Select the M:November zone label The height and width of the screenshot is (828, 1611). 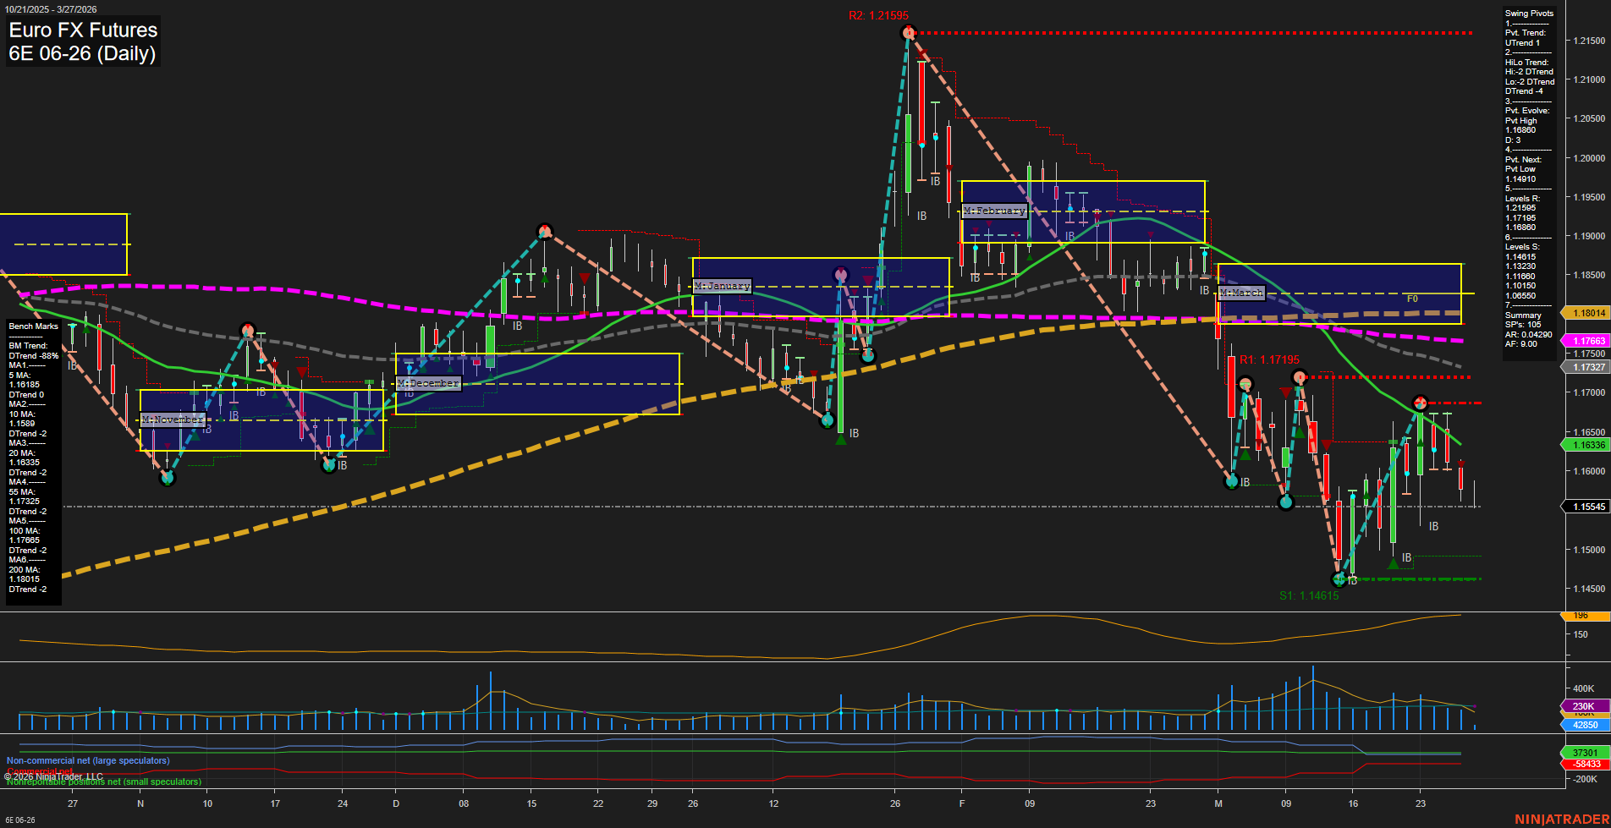coord(173,419)
